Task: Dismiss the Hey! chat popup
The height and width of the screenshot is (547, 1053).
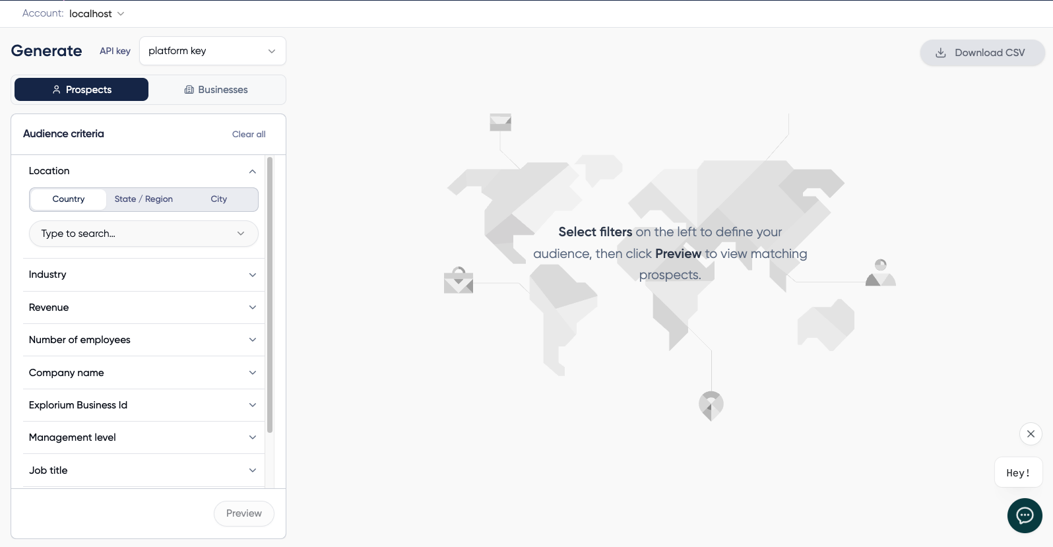Action: (x=1031, y=434)
